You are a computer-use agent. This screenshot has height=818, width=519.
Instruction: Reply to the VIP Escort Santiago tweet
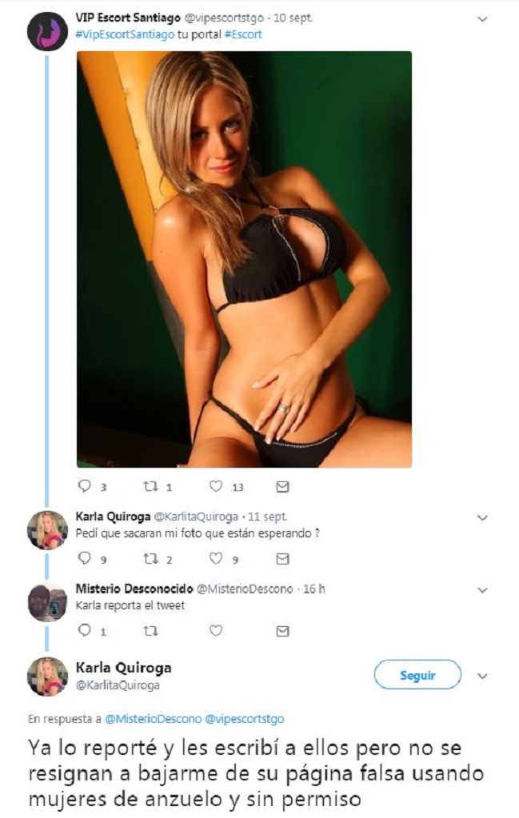click(x=83, y=486)
